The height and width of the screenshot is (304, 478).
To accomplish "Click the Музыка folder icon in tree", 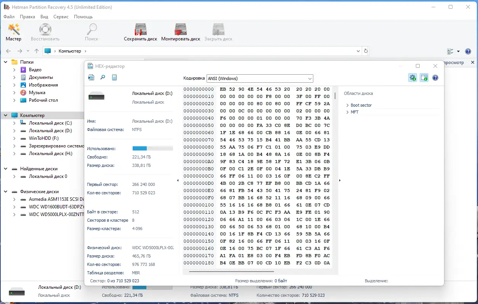I will 23,93.
